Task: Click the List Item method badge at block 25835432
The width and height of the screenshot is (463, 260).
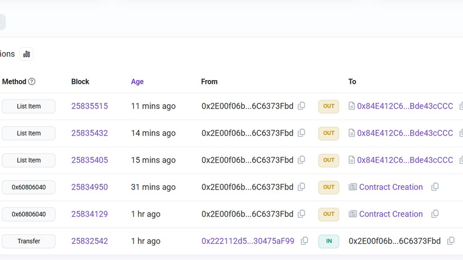Action: 28,133
